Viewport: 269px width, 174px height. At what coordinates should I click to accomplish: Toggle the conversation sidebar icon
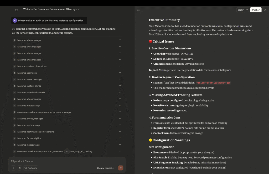pyautogui.click(x=16, y=9)
